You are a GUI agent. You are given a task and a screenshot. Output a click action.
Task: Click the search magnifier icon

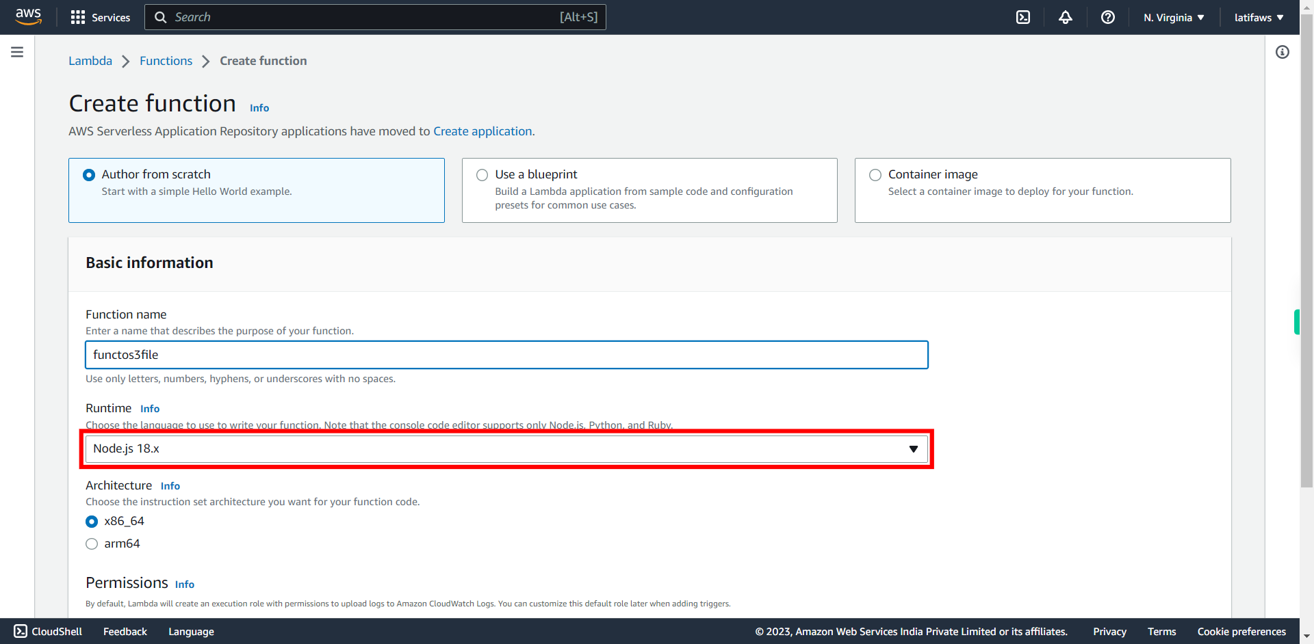[x=161, y=17]
